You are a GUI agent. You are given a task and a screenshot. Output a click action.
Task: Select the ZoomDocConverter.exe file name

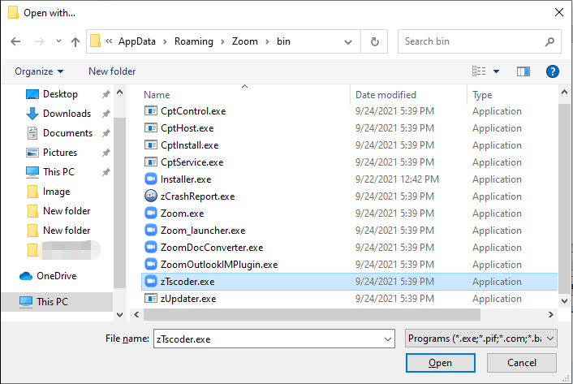coord(212,248)
